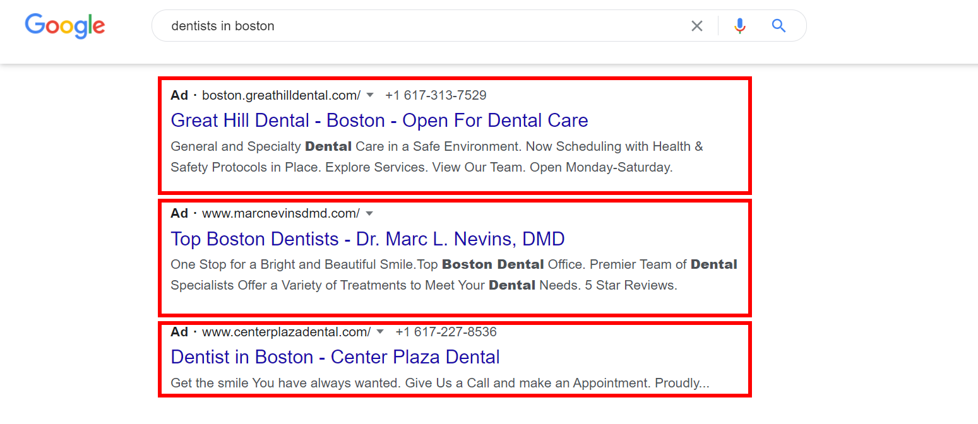978x424 pixels.
Task: Expand the arrow next to www.marcnevinsdmd.com
Action: (x=369, y=213)
